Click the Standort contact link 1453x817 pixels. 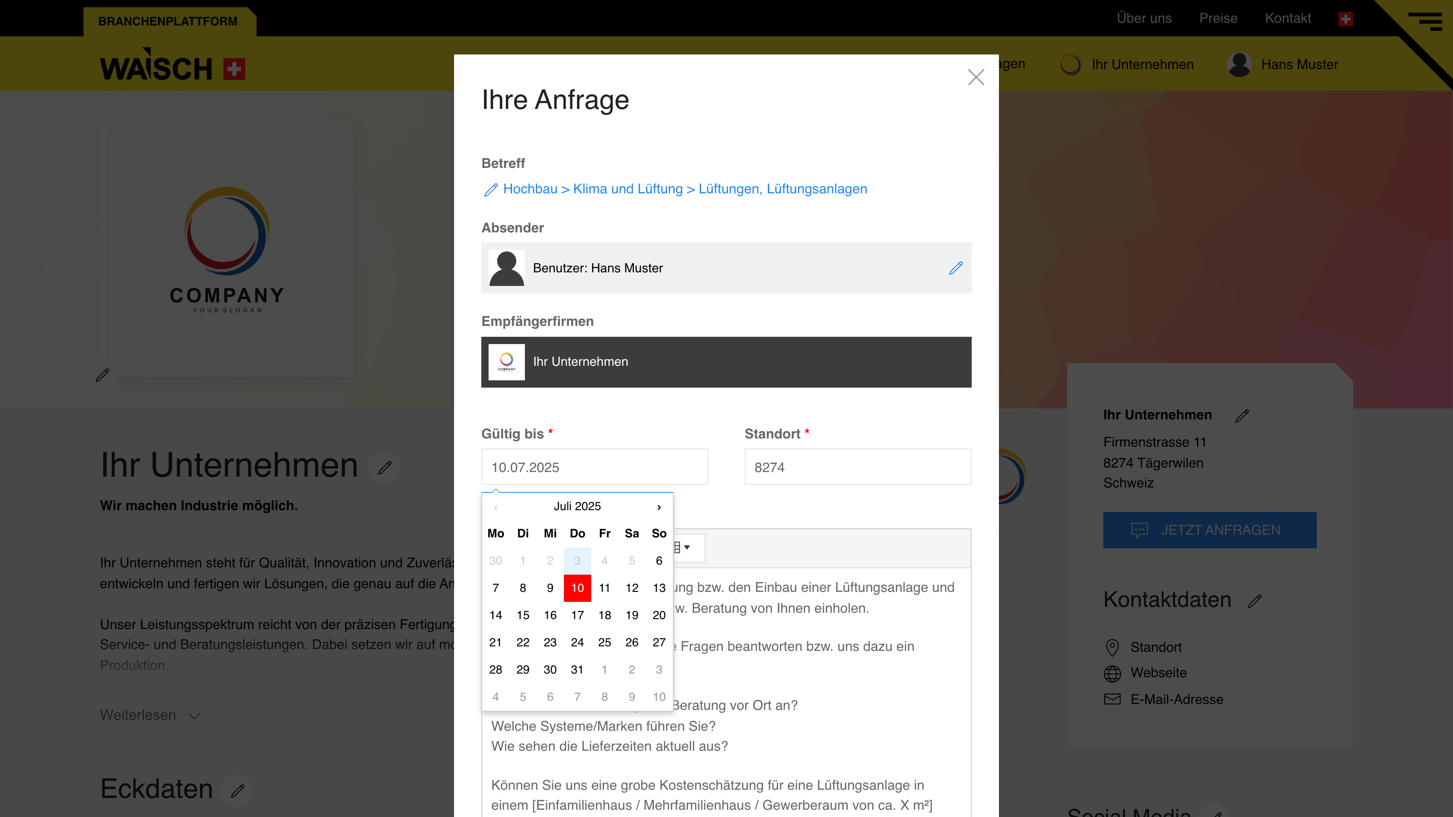(1156, 647)
